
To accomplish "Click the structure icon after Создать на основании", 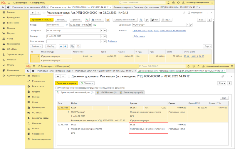I will click(141, 20).
